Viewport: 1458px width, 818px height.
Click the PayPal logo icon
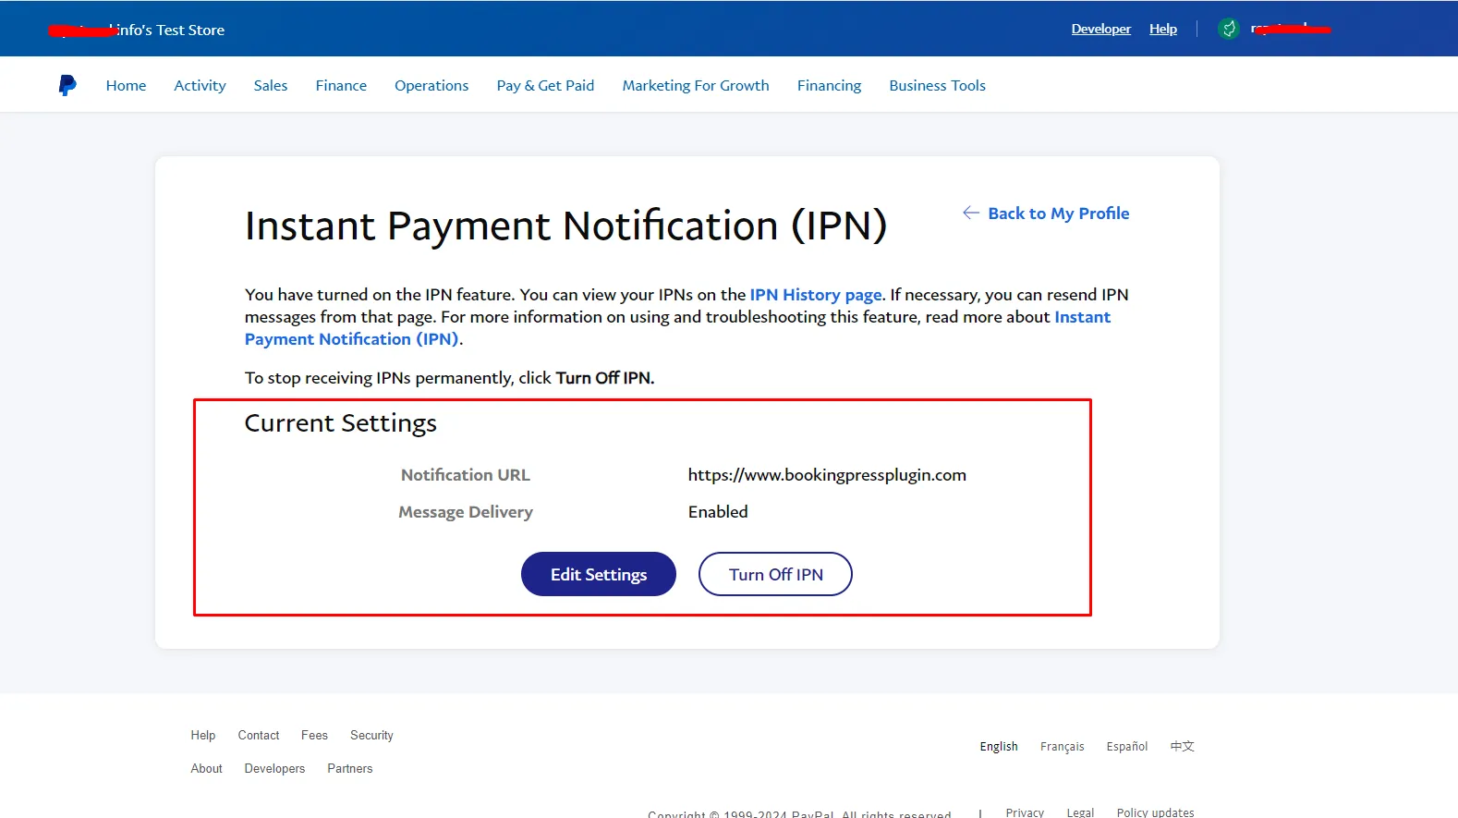(67, 85)
